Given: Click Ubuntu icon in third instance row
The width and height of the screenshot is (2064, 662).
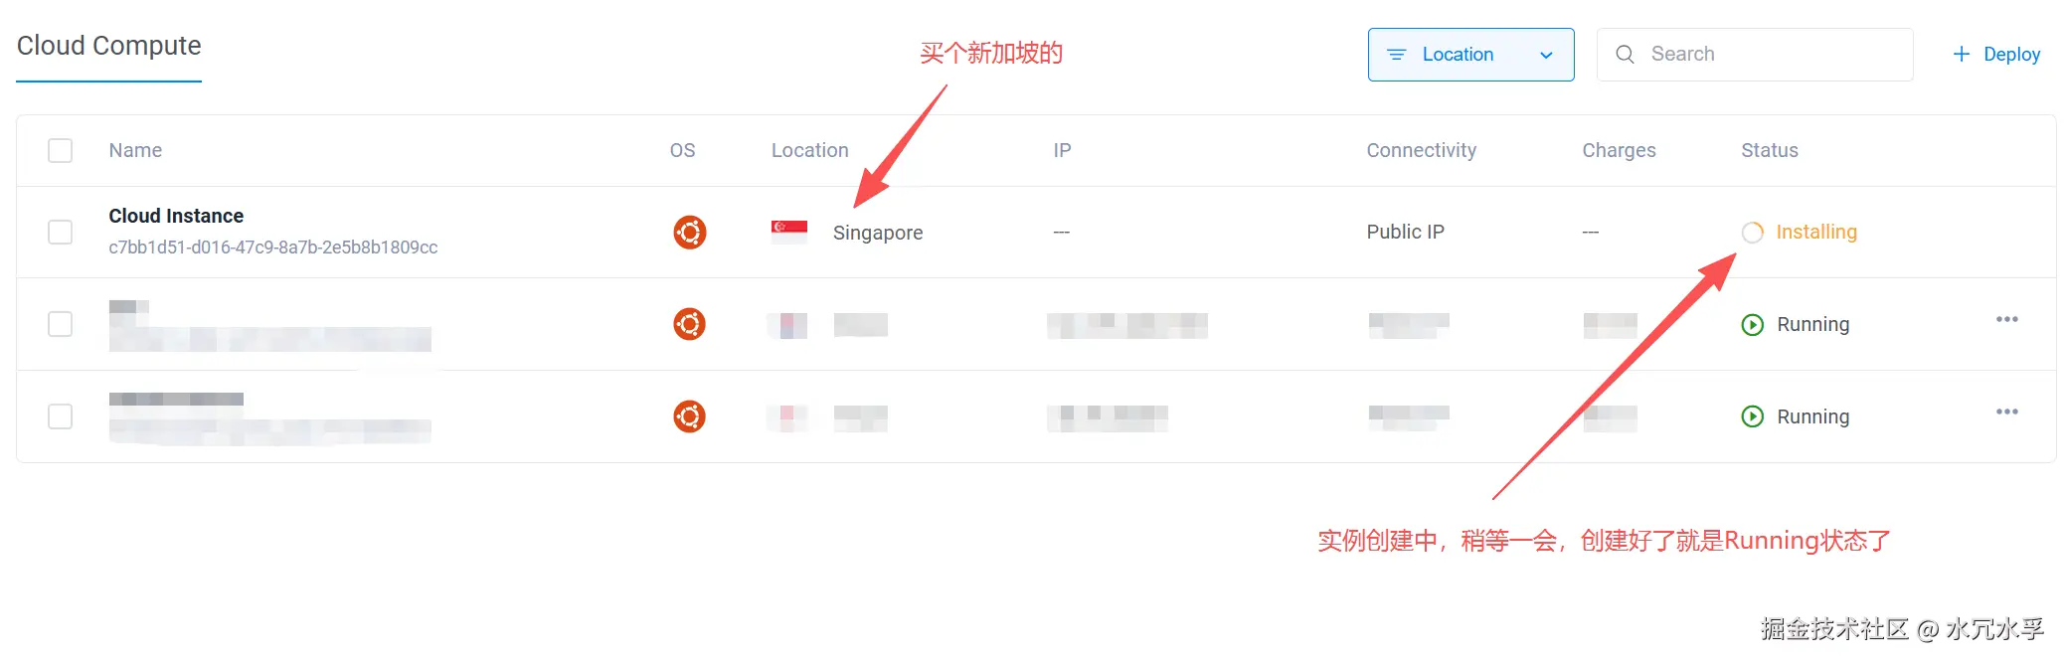Looking at the screenshot, I should click(689, 416).
